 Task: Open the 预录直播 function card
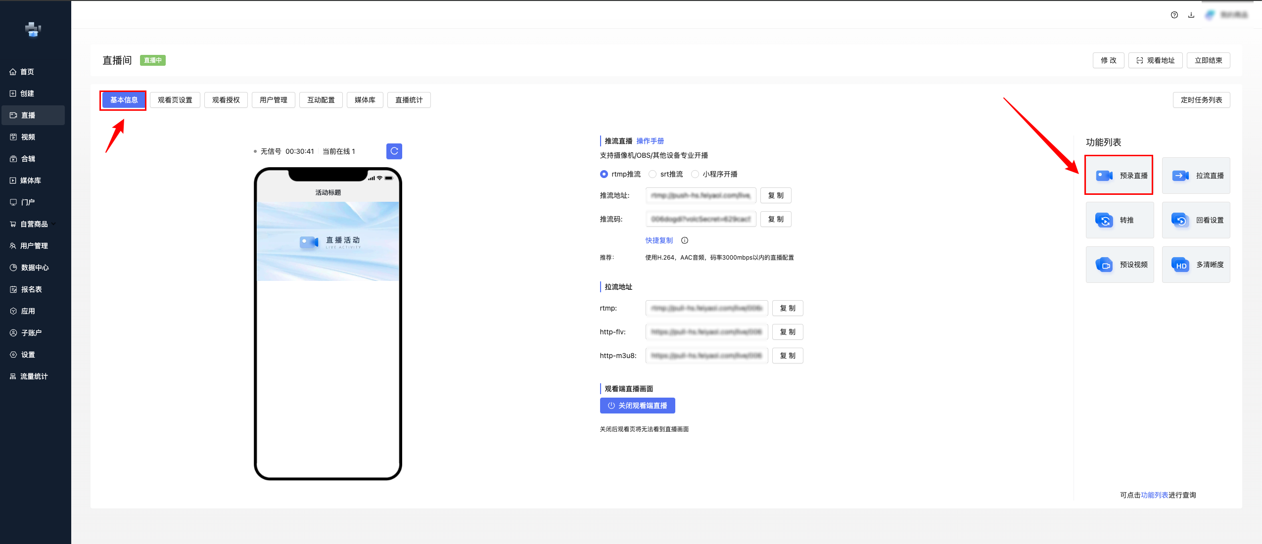1119,176
